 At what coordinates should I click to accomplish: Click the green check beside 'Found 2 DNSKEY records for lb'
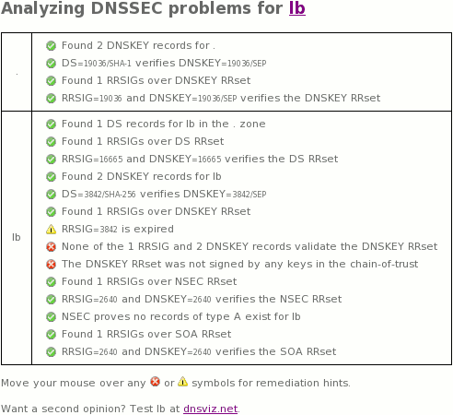pyautogui.click(x=51, y=177)
